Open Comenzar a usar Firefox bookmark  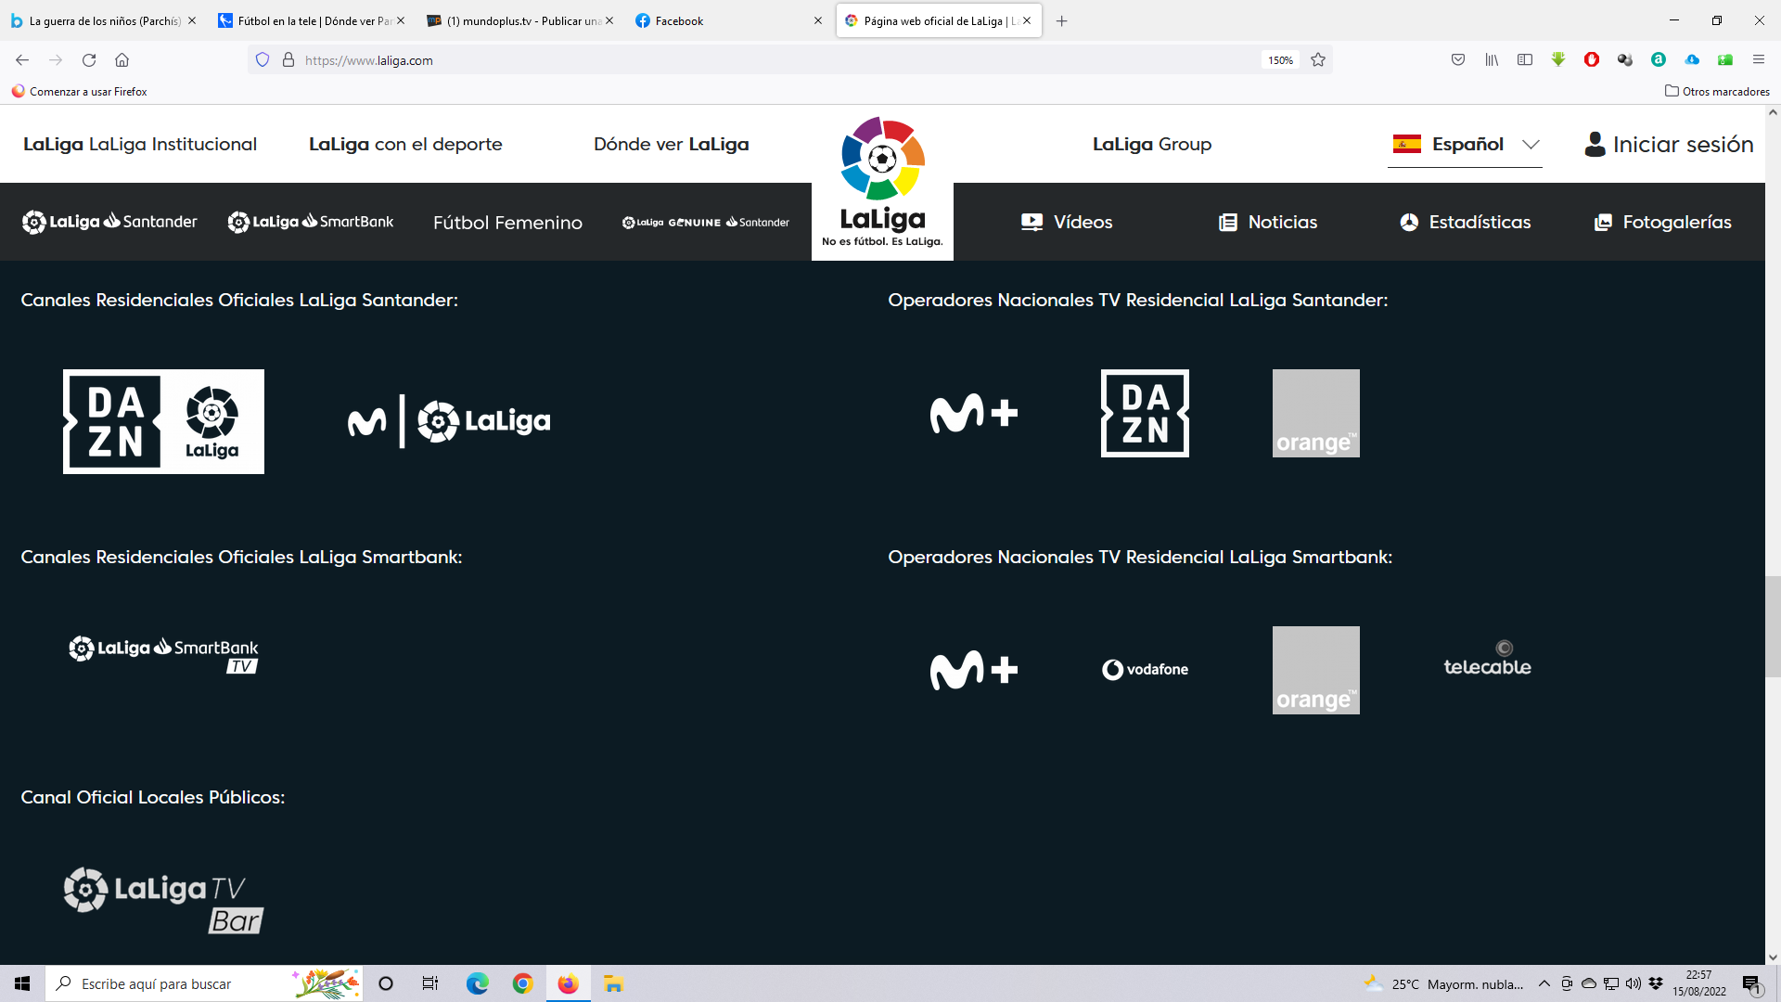[79, 91]
